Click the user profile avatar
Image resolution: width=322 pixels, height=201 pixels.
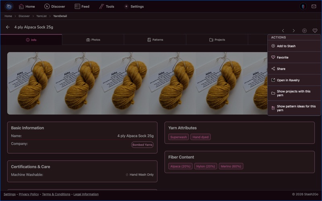coord(303,6)
